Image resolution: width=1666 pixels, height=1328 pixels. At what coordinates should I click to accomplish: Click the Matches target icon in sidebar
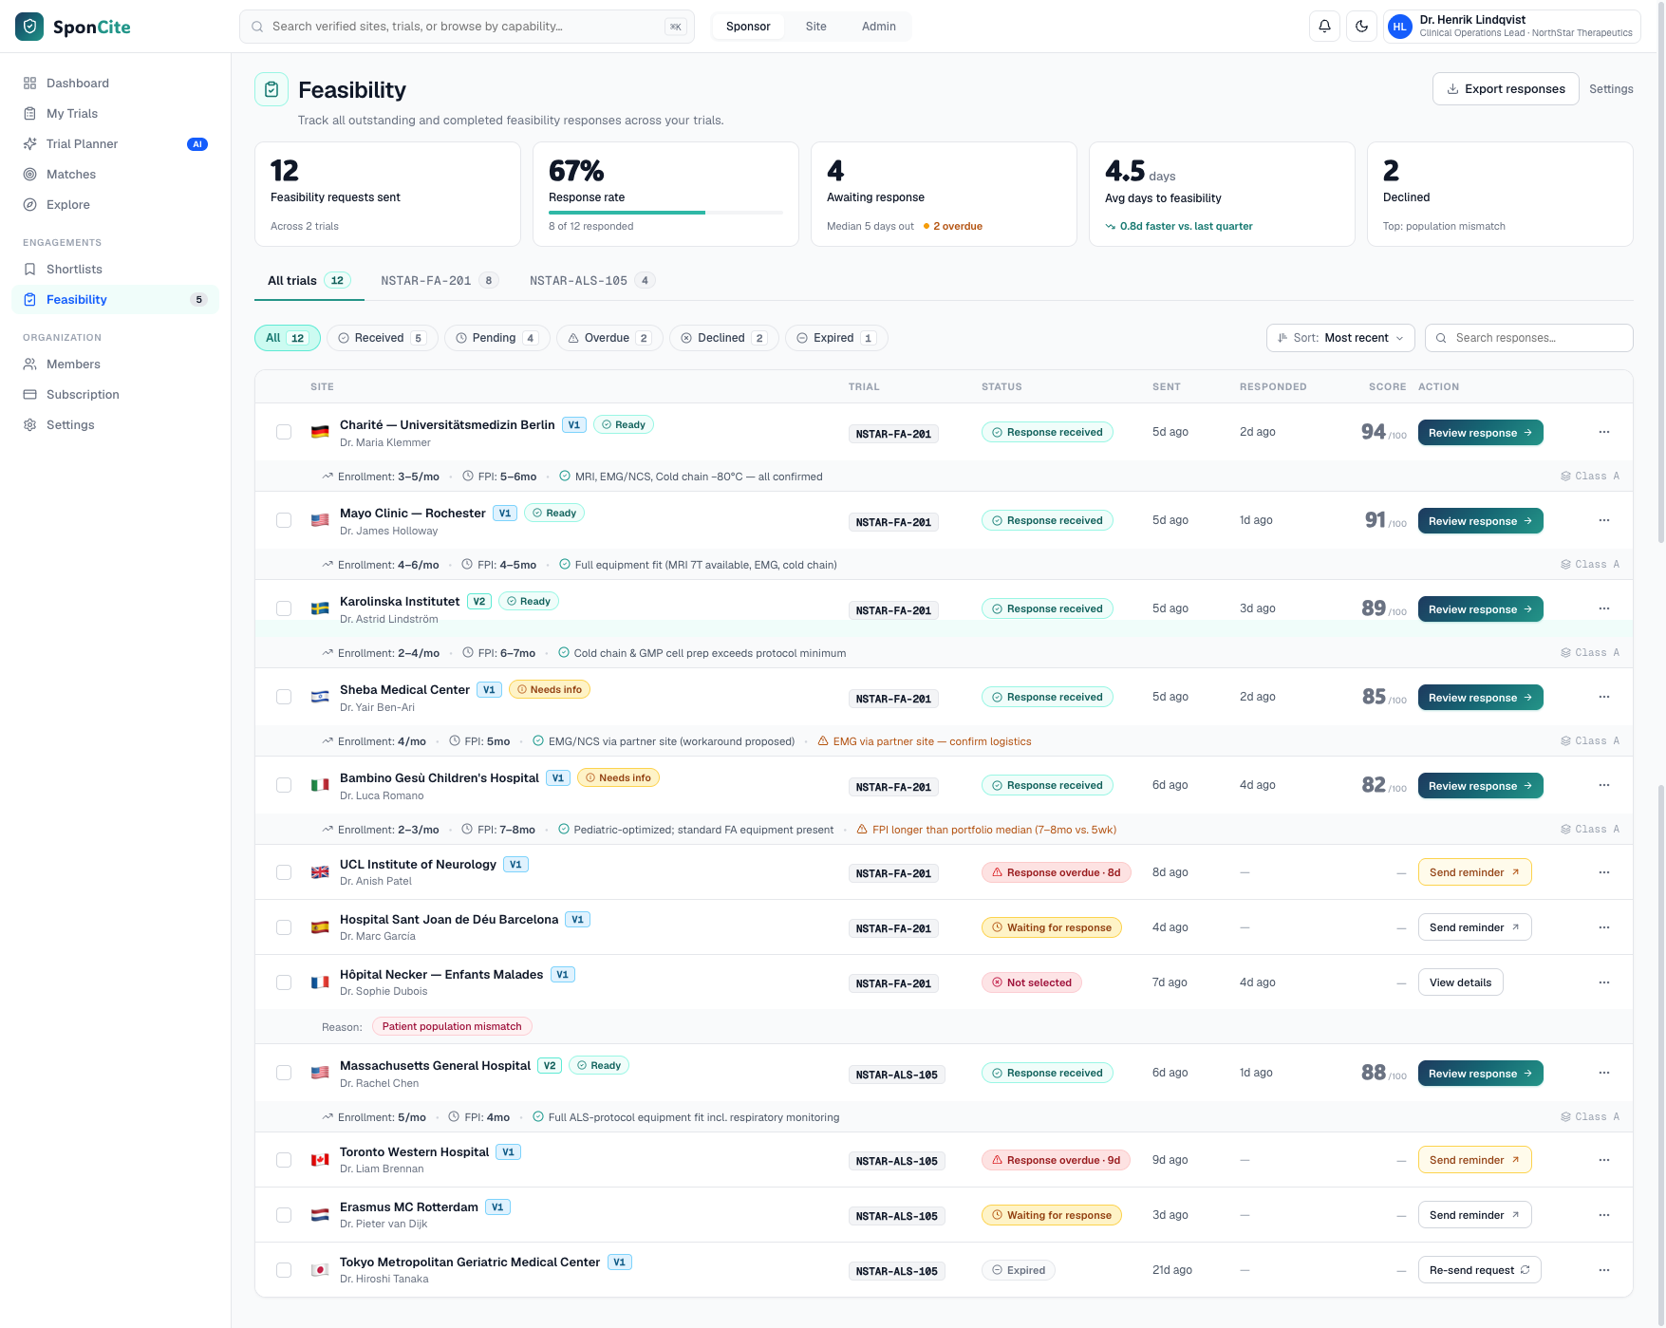29,175
